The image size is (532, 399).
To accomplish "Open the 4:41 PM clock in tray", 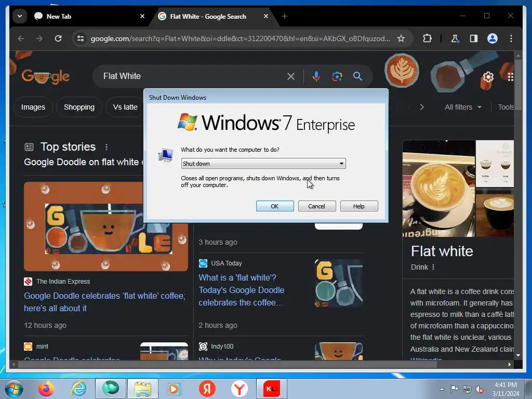I will 506,389.
